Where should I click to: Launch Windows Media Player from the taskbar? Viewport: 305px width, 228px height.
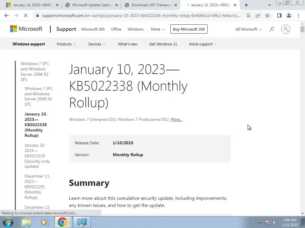pos(44,222)
